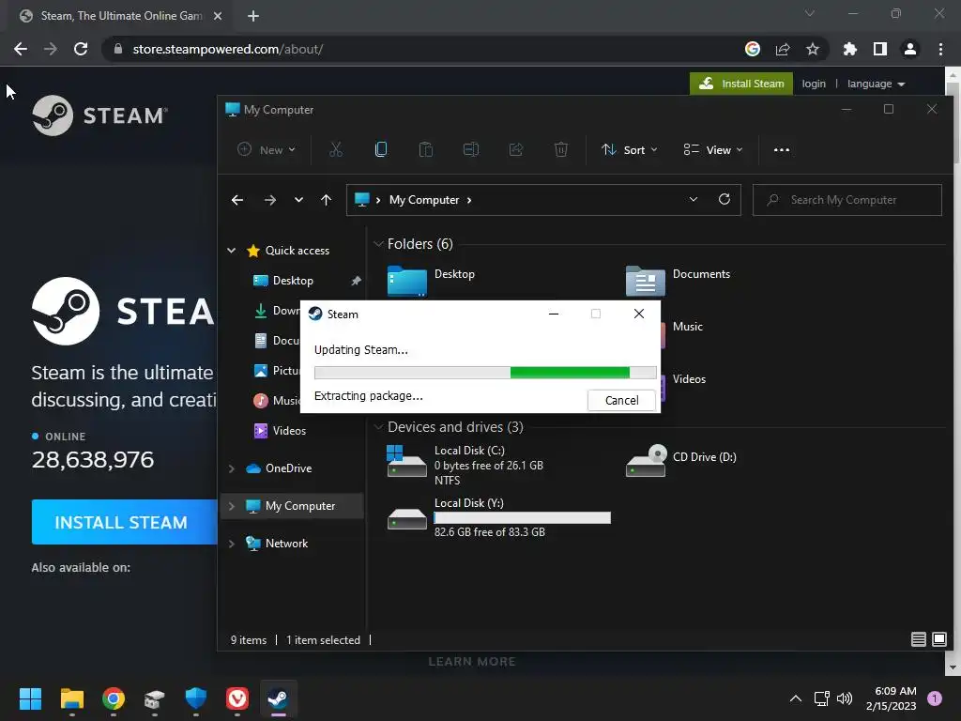Open the Sort dropdown menu
This screenshot has height=721, width=961.
click(x=630, y=149)
